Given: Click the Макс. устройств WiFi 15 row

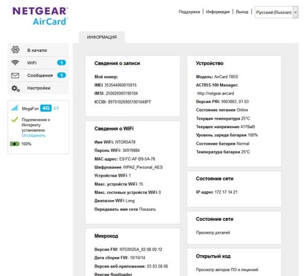Looking at the screenshot, I should click(x=119, y=184).
